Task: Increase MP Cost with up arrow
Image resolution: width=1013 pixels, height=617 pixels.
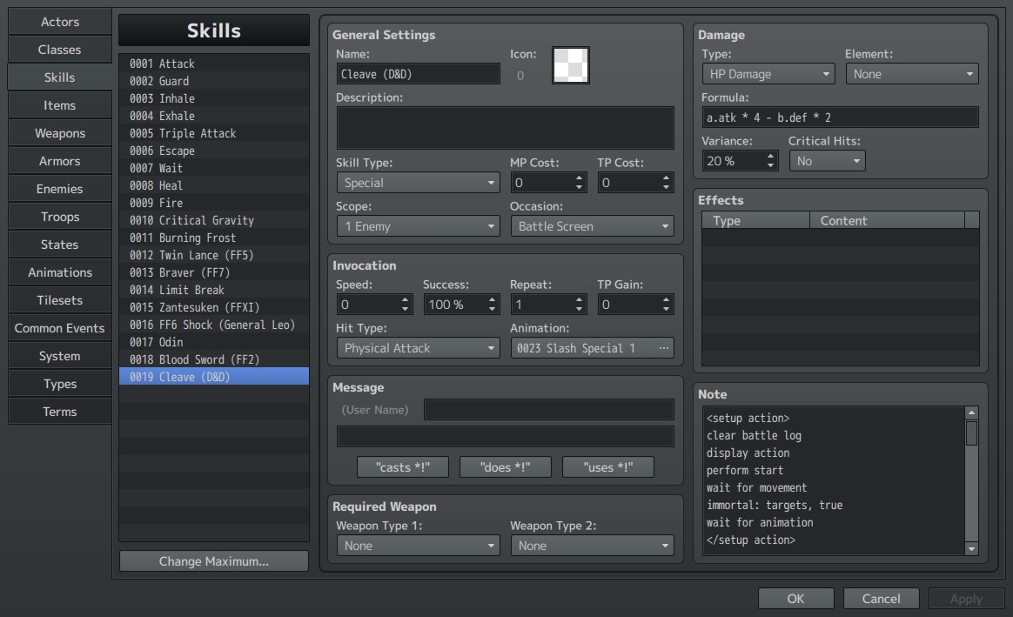Action: pyautogui.click(x=579, y=178)
